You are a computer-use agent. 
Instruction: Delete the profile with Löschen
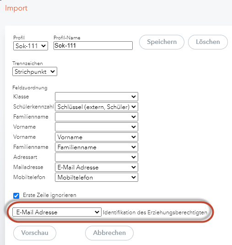[x=208, y=42]
